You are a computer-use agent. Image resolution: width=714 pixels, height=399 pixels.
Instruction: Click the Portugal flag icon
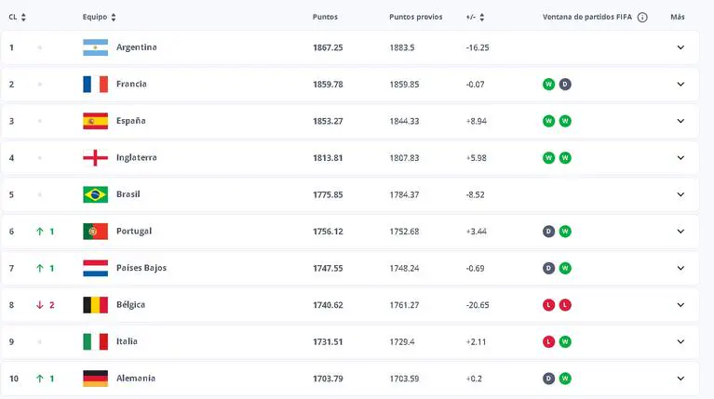[95, 231]
